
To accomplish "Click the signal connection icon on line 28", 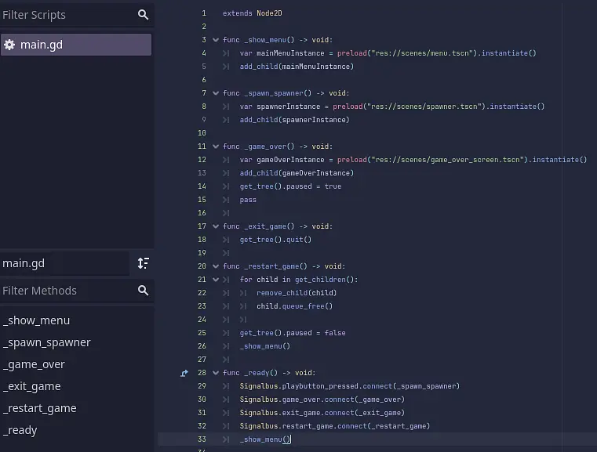I will click(184, 373).
